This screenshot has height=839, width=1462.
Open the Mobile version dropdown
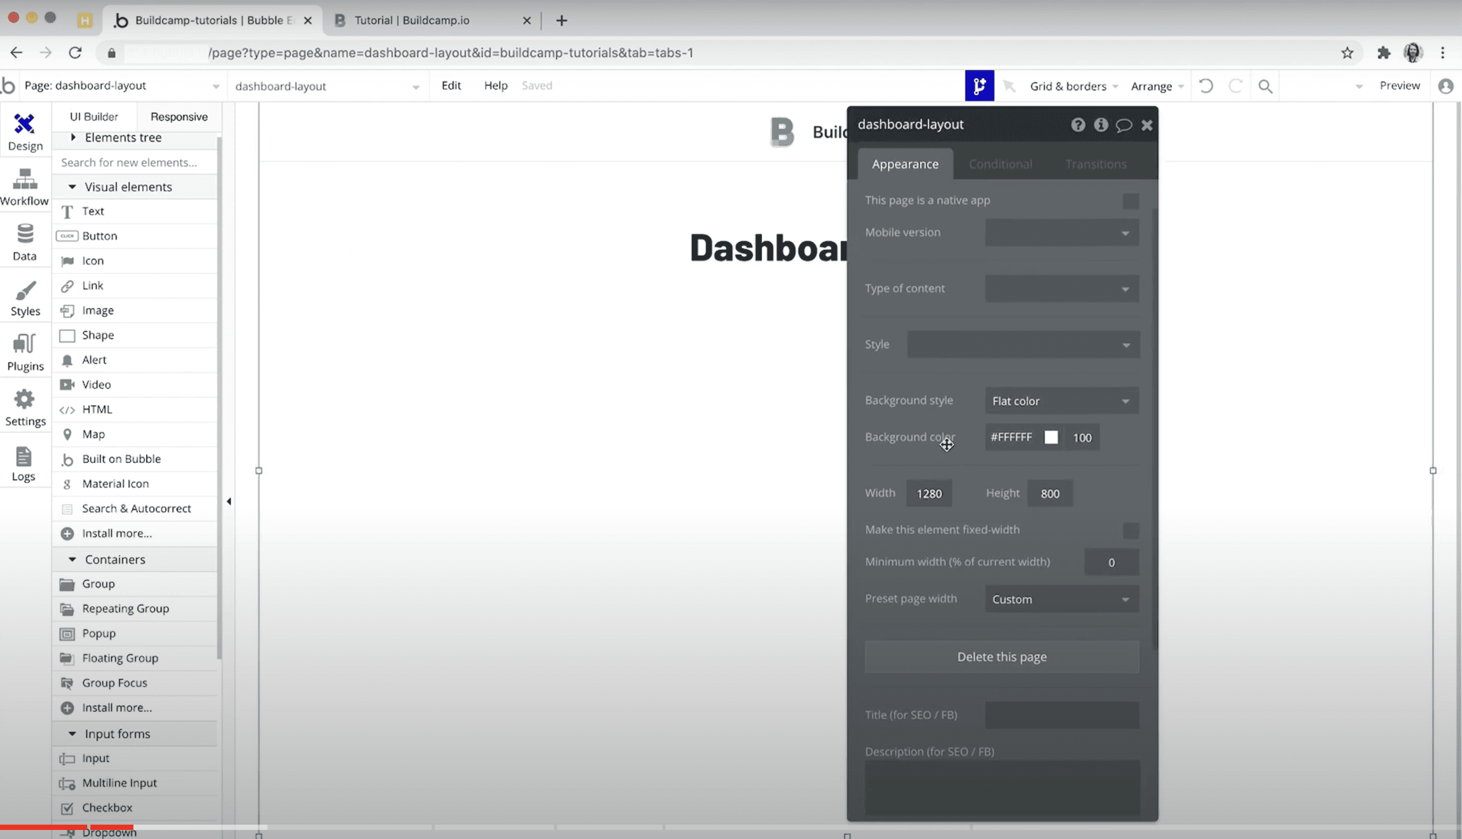(x=1061, y=232)
